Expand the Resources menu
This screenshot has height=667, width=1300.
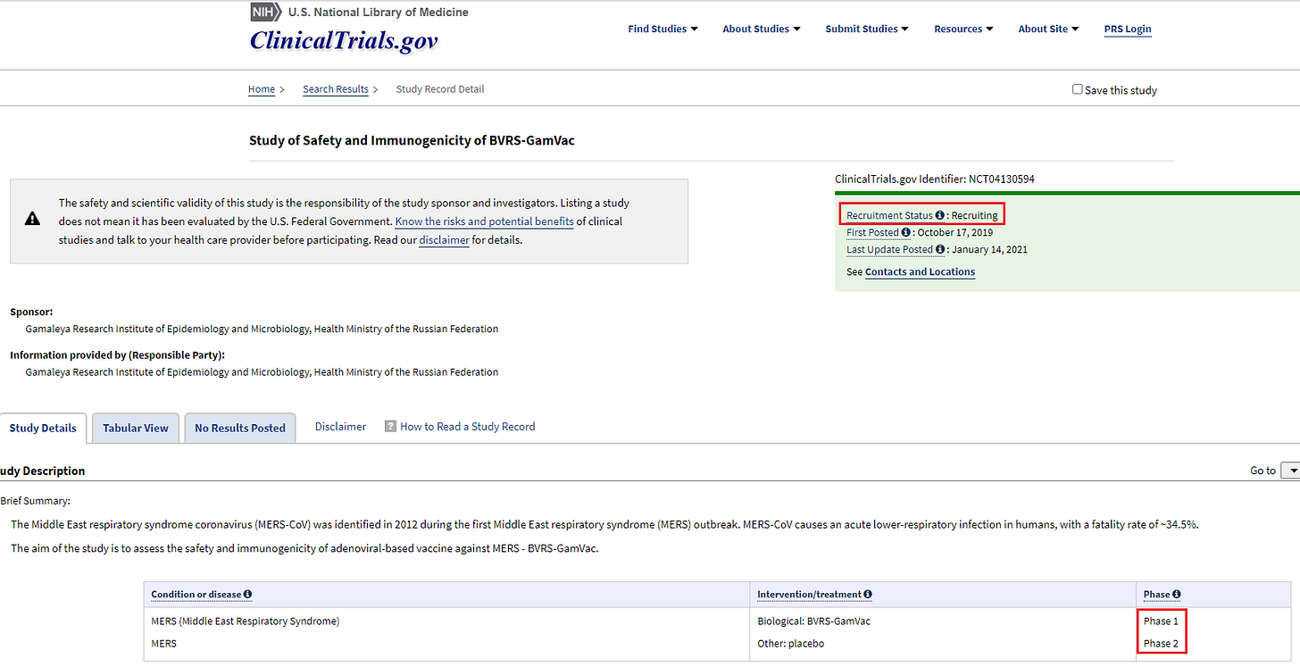(x=963, y=29)
